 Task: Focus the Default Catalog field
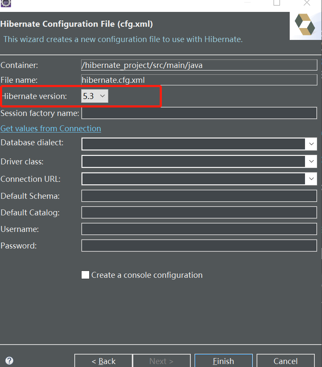point(199,212)
